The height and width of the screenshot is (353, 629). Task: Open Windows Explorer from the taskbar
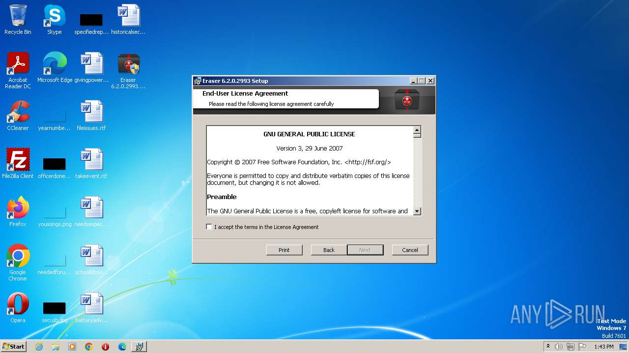56,347
